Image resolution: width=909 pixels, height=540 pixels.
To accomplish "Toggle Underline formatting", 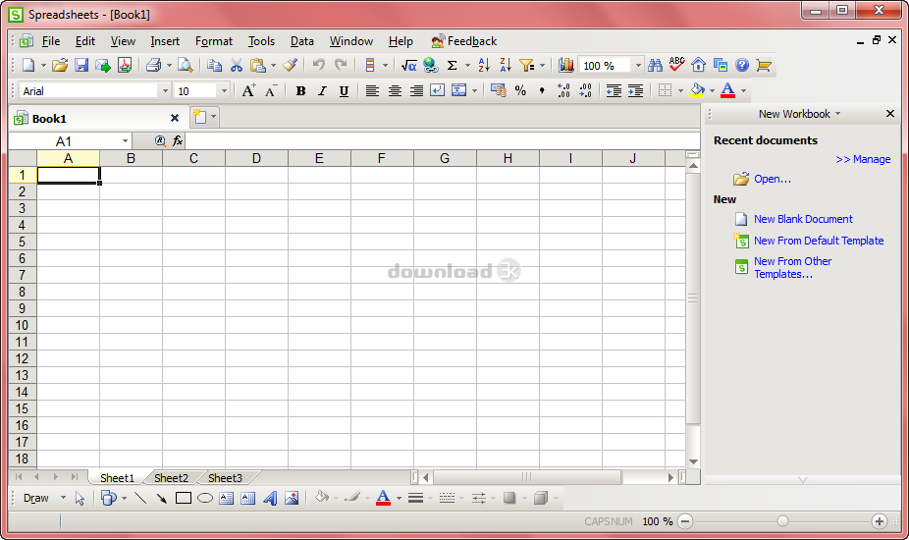I will [x=344, y=91].
